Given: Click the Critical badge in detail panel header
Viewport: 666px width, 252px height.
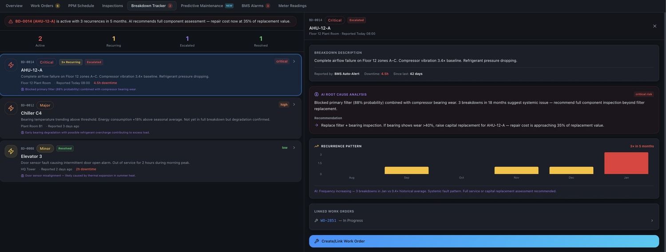Looking at the screenshot, I should (x=335, y=20).
